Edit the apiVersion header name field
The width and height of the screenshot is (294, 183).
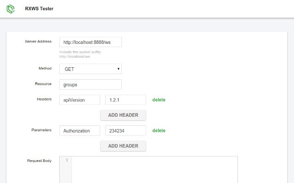tap(79, 100)
